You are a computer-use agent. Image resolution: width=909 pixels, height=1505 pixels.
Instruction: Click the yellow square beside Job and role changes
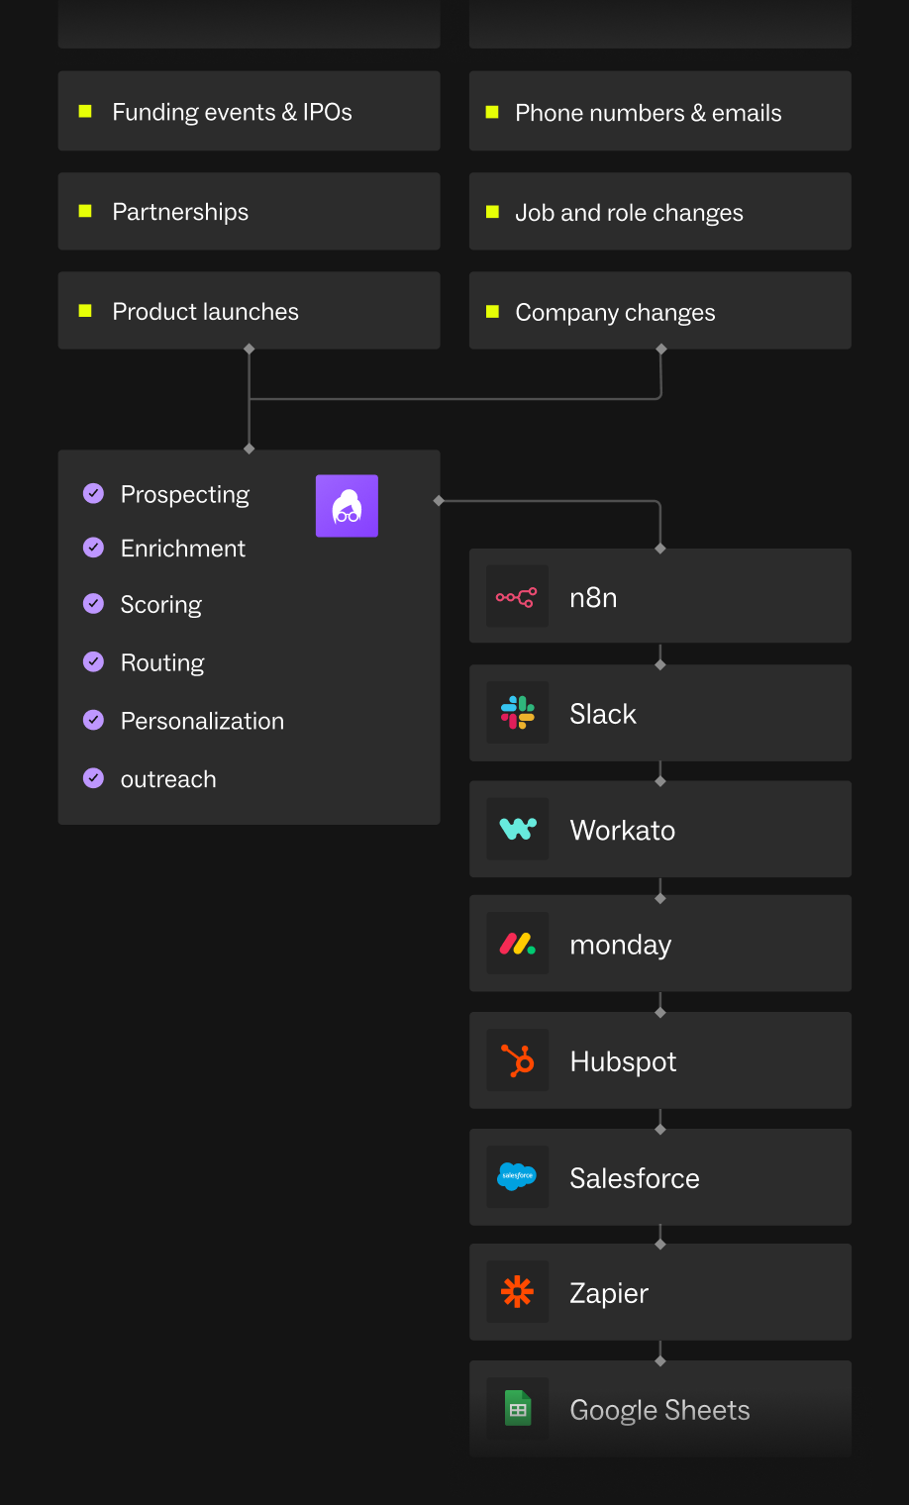click(x=492, y=212)
